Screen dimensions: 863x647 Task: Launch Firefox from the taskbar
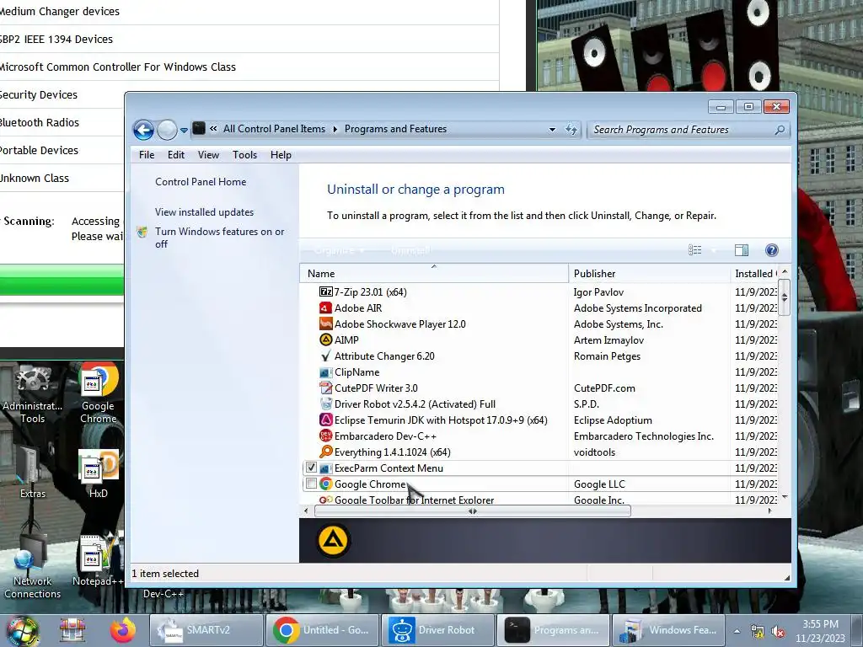[x=122, y=630]
